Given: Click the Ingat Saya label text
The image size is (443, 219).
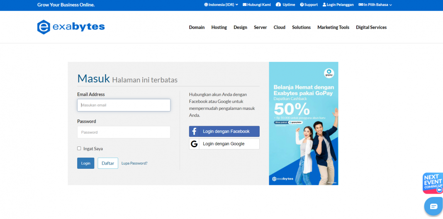Looking at the screenshot, I should (93, 148).
